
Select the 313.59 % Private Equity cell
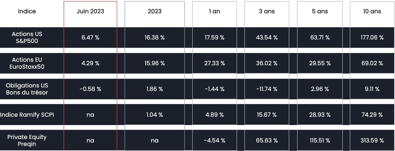coord(372,140)
